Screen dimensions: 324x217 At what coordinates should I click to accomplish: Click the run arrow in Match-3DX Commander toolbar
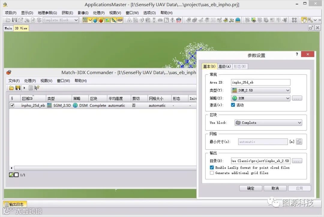click(24, 88)
